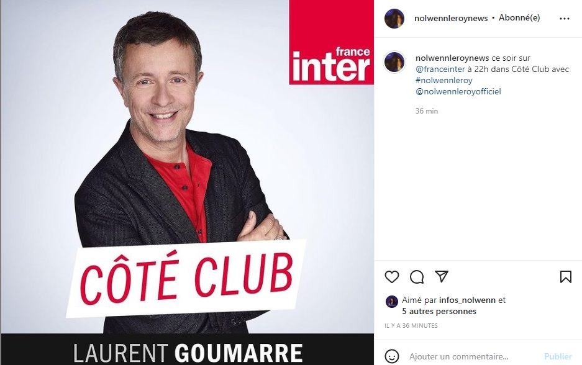Click the 36 min timestamp under caption
This screenshot has height=365, width=582.
pyautogui.click(x=427, y=111)
